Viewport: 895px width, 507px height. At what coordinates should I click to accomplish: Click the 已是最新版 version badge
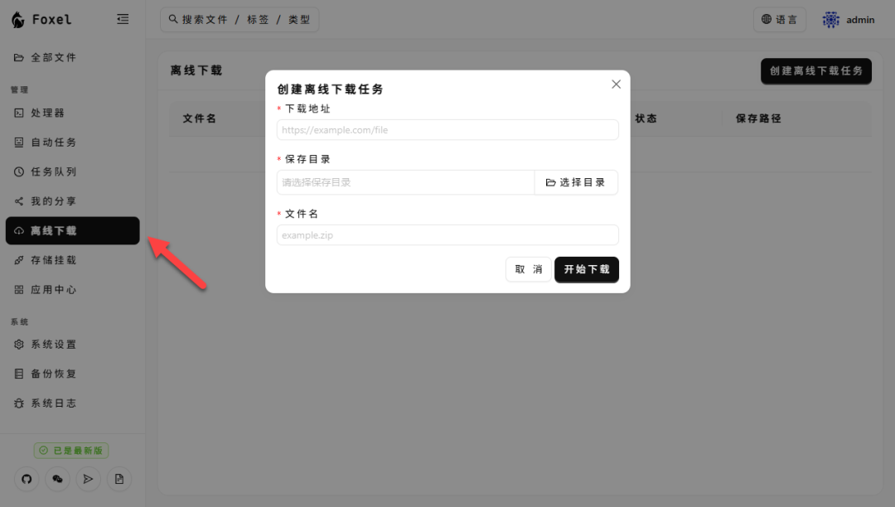tap(72, 450)
